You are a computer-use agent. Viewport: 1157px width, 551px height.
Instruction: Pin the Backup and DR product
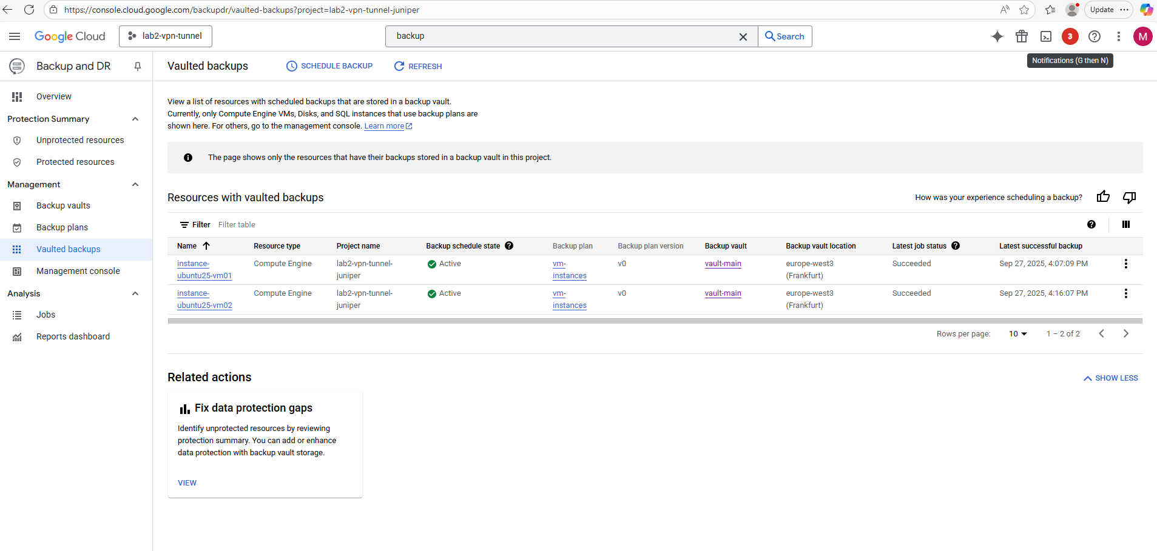tap(138, 66)
